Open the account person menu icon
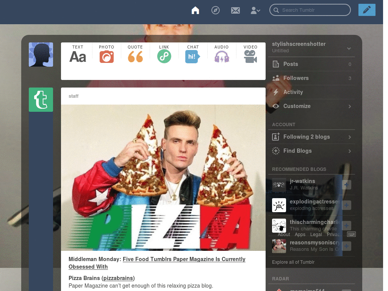 pos(255,10)
